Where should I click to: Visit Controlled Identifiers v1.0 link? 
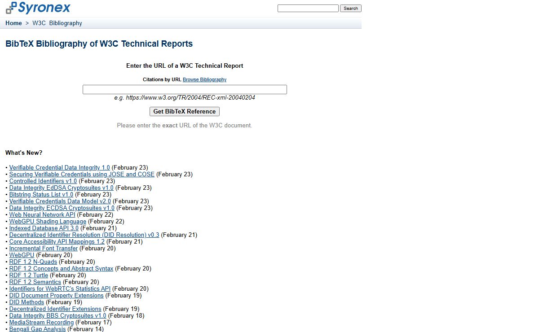[43, 181]
